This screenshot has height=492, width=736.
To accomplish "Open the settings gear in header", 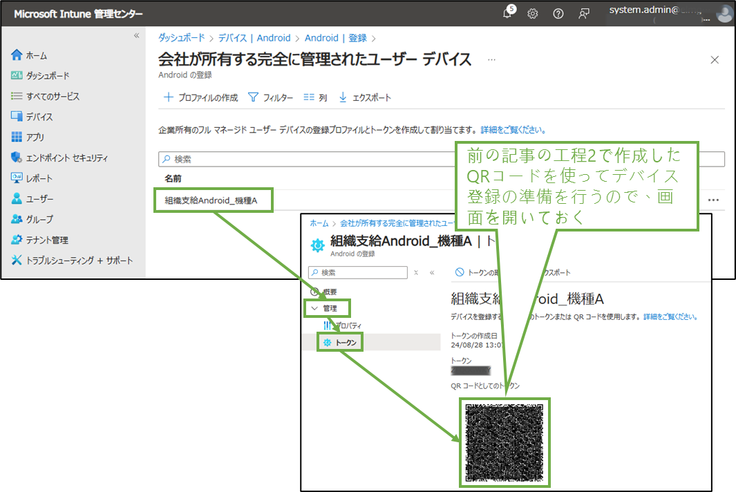I will [532, 14].
